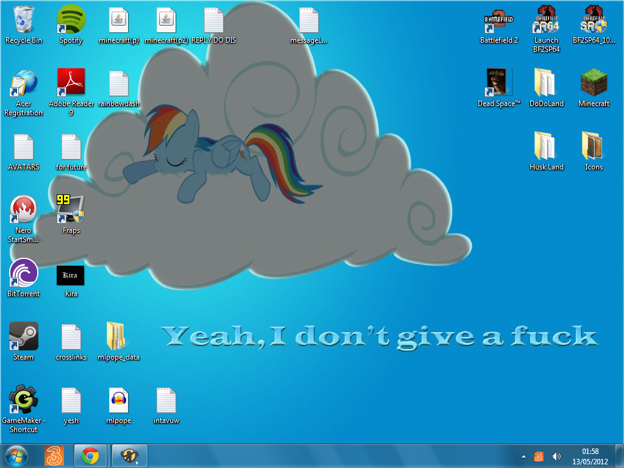This screenshot has height=468, width=624.
Task: Open the clock showing 01:58
Action: 590,456
